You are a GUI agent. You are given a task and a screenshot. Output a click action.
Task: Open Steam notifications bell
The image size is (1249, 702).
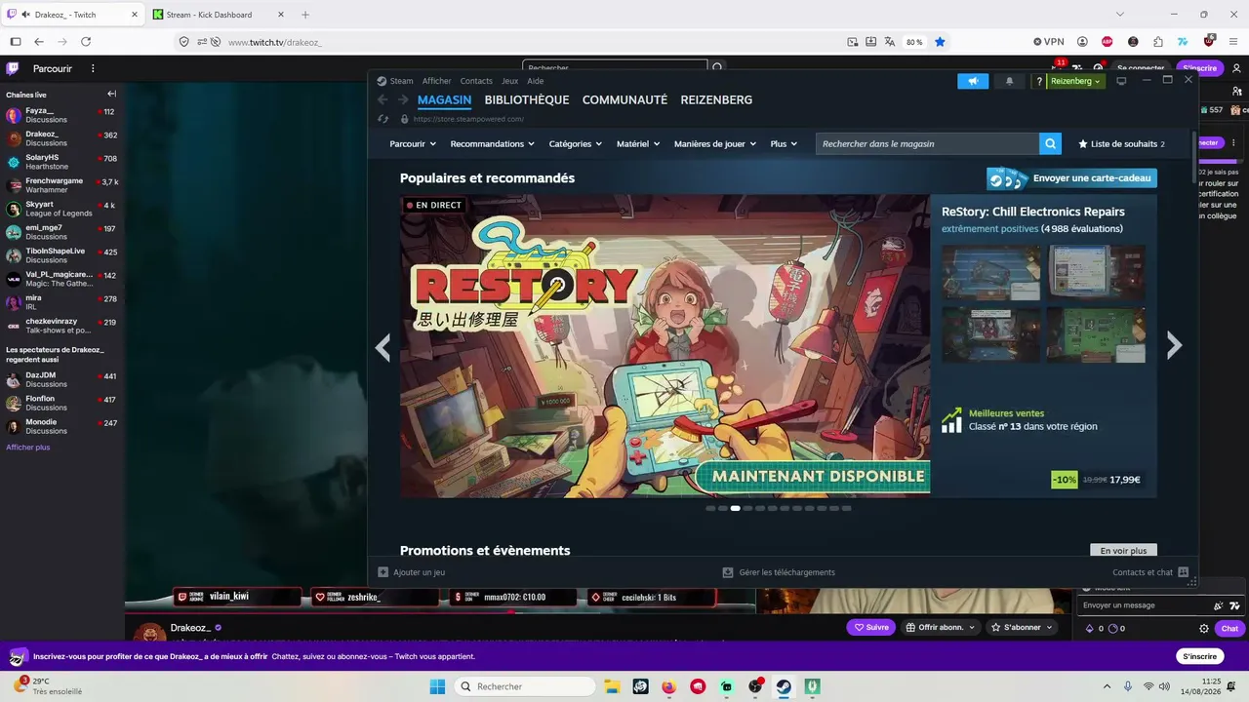(1010, 81)
